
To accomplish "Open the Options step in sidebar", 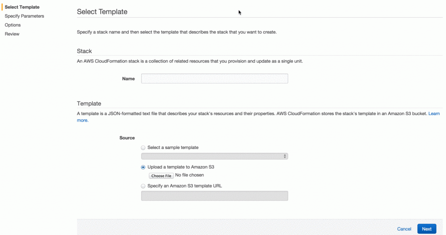I will point(13,25).
